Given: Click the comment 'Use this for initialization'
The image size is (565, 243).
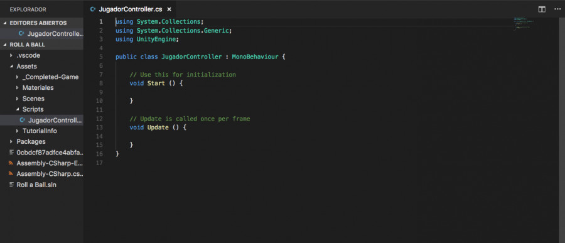Looking at the screenshot, I should click(183, 75).
